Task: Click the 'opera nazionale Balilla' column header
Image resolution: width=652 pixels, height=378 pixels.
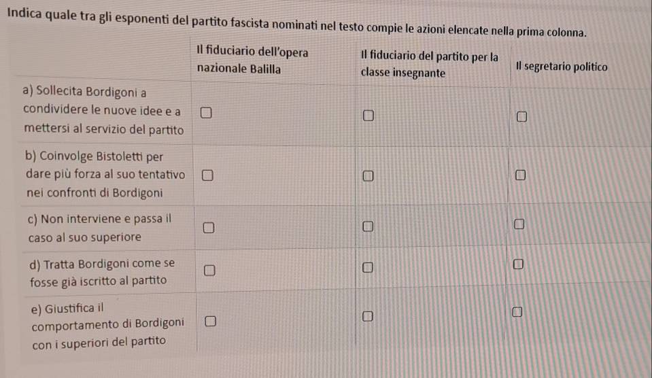Action: coord(252,61)
